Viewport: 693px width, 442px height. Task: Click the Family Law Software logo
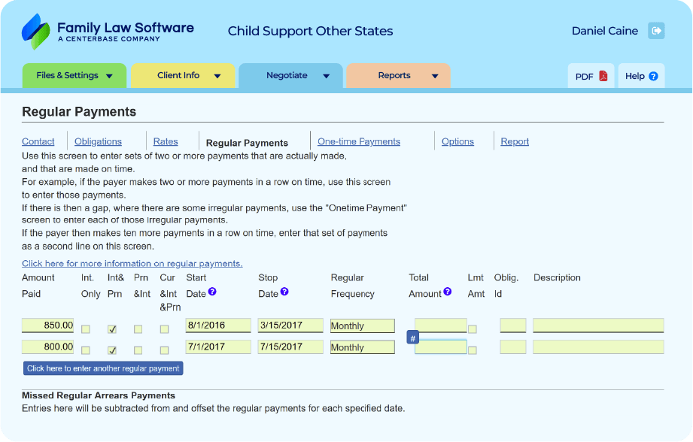pyautogui.click(x=108, y=32)
